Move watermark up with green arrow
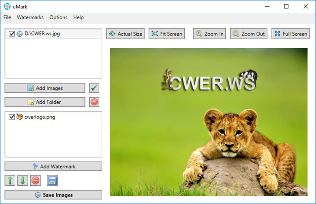Viewport: 316px width, 204px height. (x=10, y=180)
